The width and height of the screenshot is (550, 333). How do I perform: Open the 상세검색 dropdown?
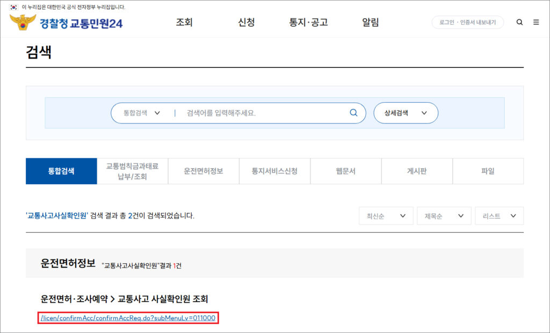coord(406,113)
